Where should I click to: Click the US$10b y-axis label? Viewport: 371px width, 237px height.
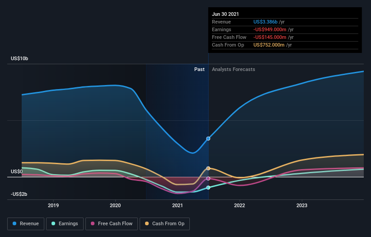19,58
